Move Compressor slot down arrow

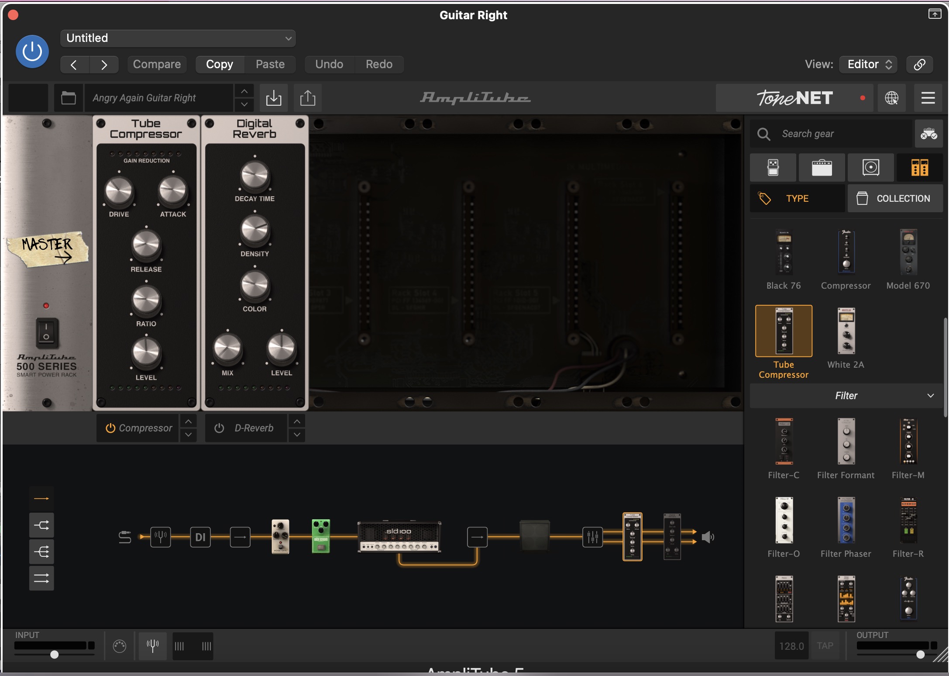[x=188, y=435]
